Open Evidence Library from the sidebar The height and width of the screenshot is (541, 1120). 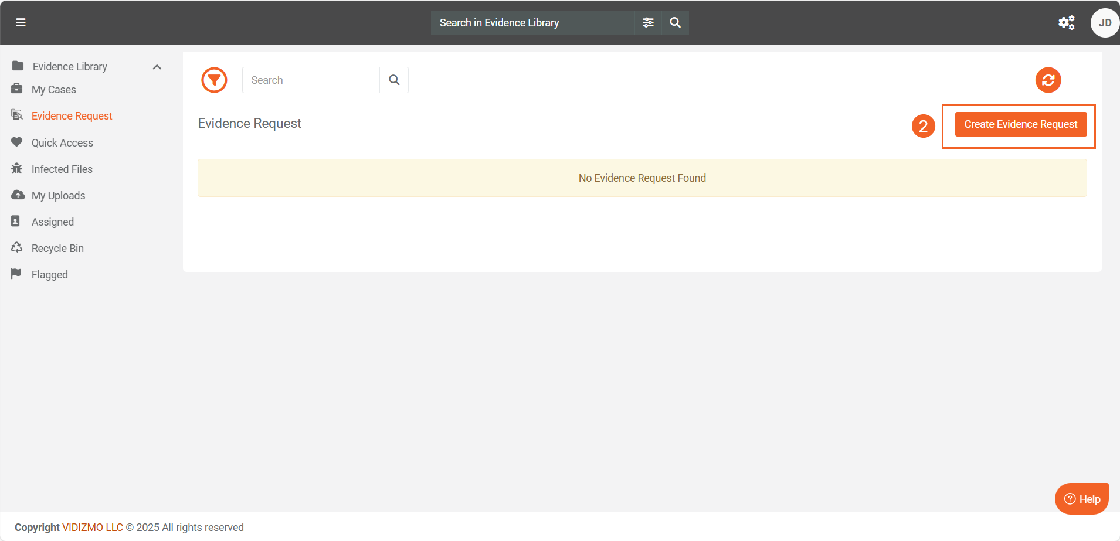70,66
